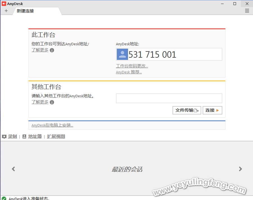The height and width of the screenshot is (200, 253).
Task: Open the 录制 link
Action: (12, 136)
